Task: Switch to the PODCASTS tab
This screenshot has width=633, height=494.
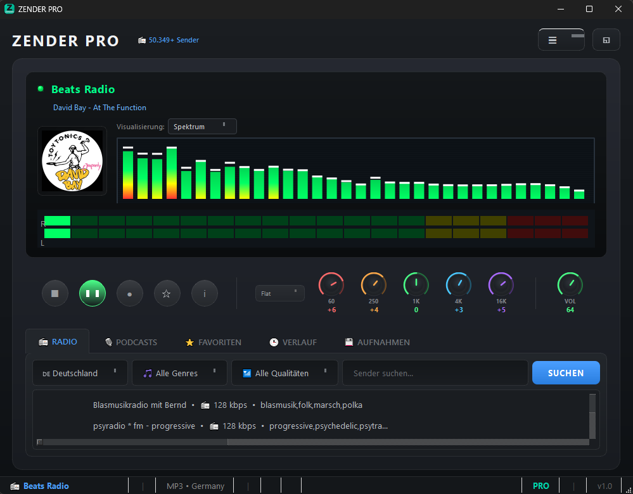Action: [131, 342]
